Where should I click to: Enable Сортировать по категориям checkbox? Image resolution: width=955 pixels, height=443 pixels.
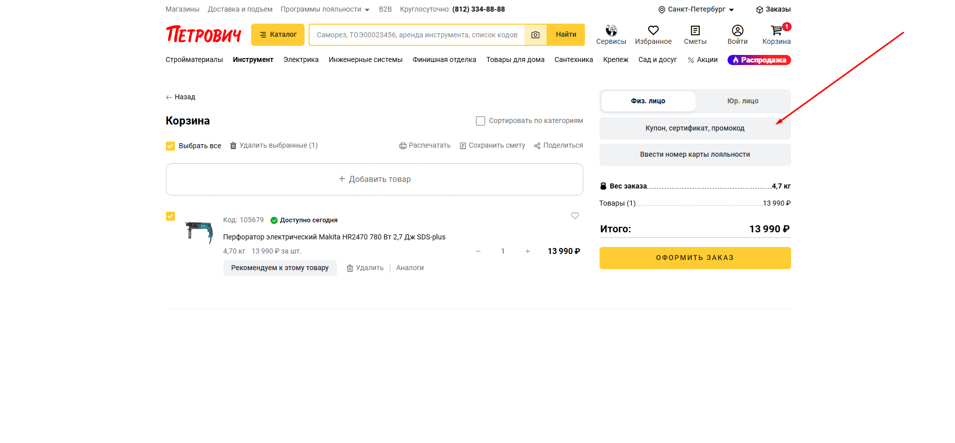481,121
